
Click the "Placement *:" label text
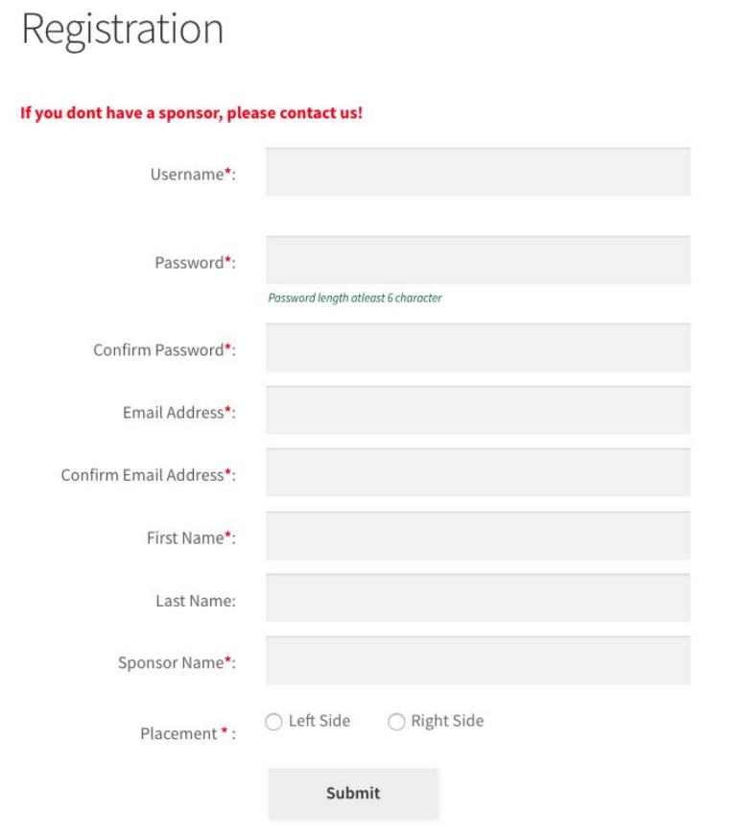[x=188, y=734]
